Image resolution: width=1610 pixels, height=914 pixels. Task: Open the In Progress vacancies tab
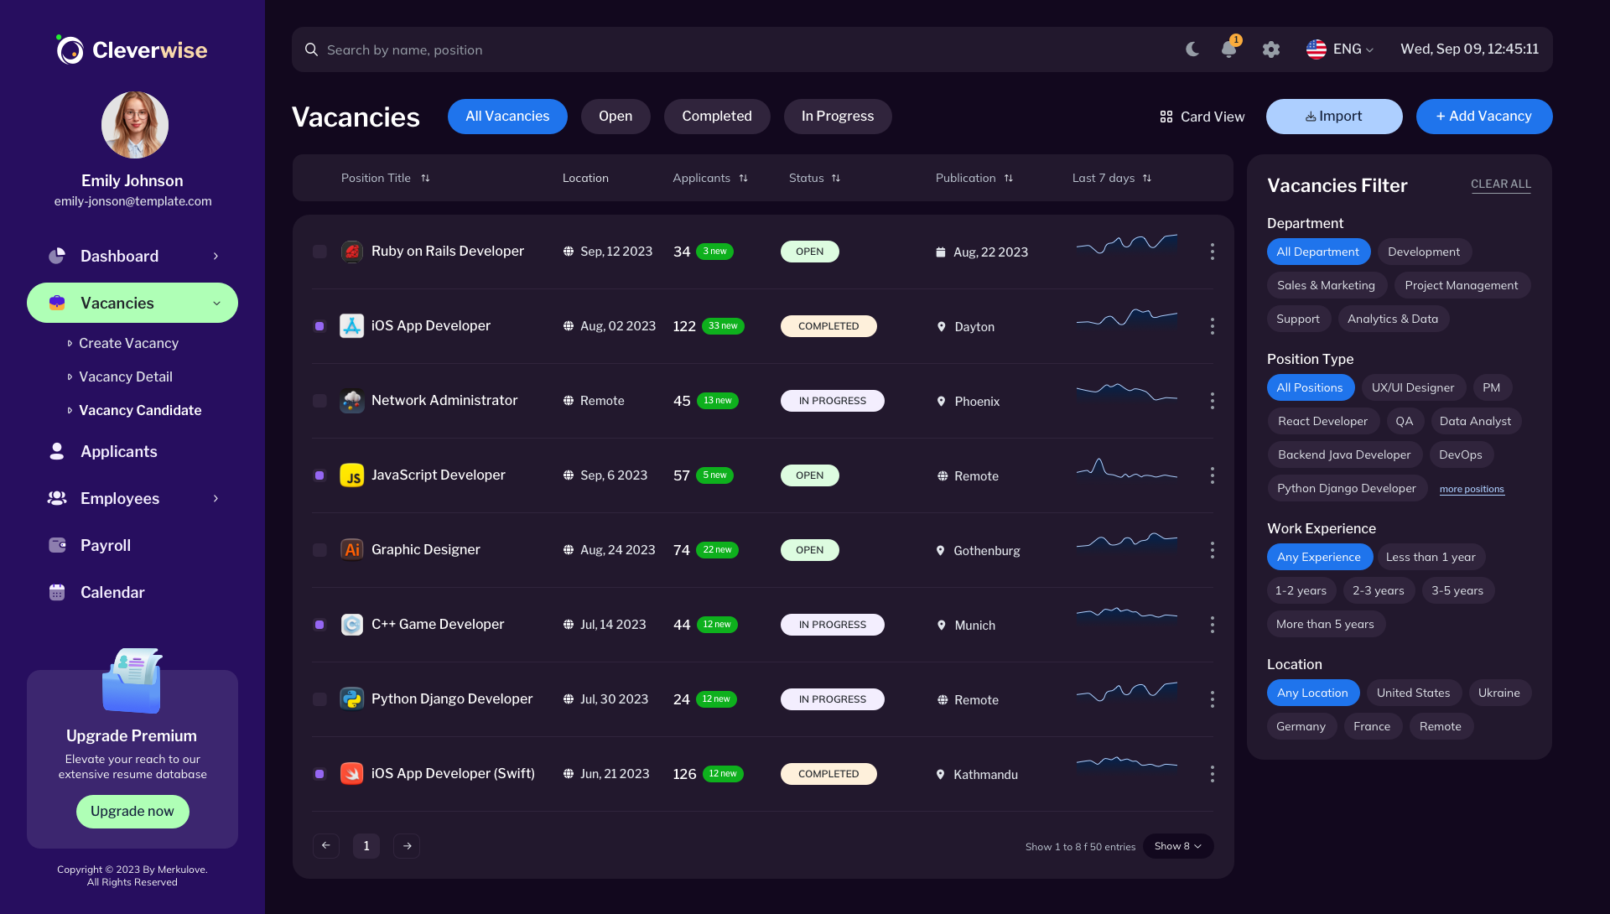click(x=837, y=117)
